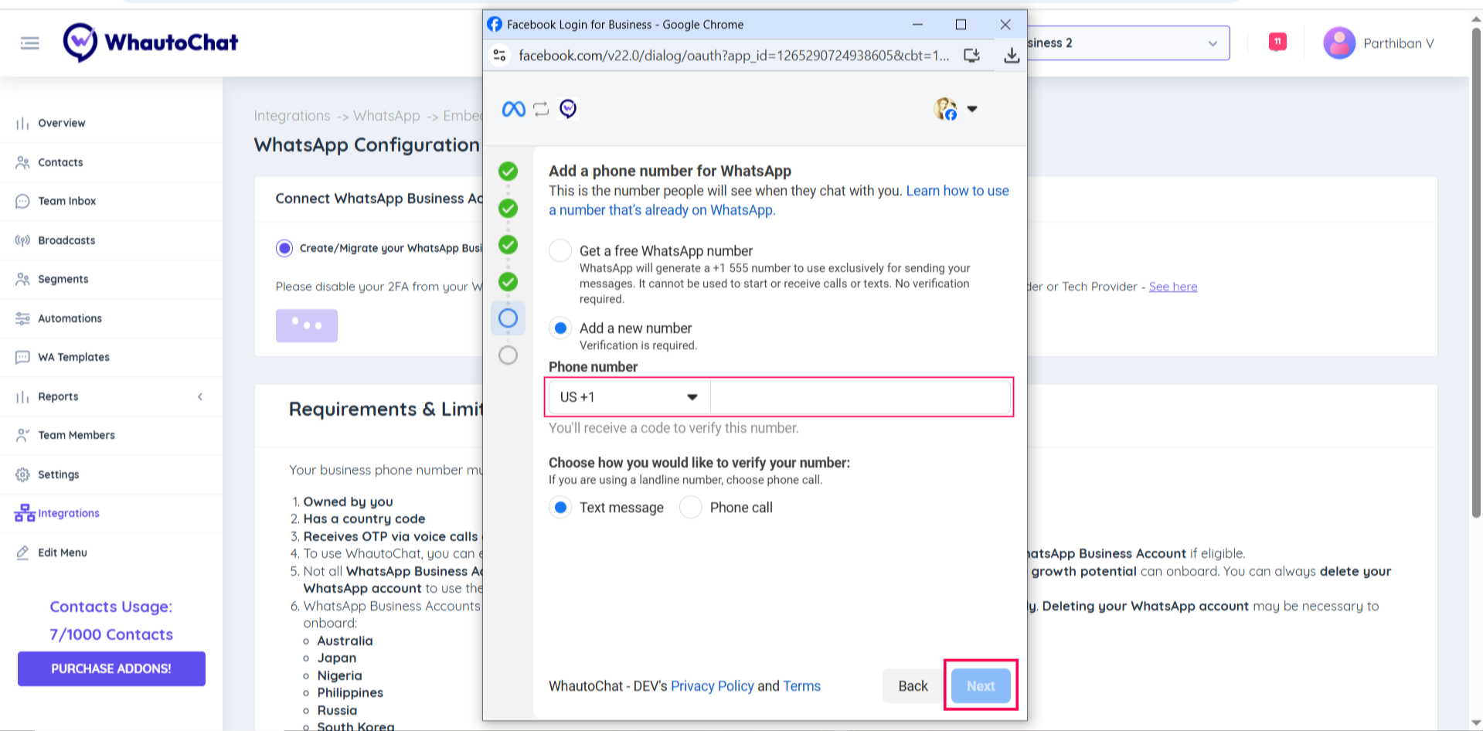Open the hamburger menu in WhautoChat header
Screen dimensions: 1483x731
point(29,43)
